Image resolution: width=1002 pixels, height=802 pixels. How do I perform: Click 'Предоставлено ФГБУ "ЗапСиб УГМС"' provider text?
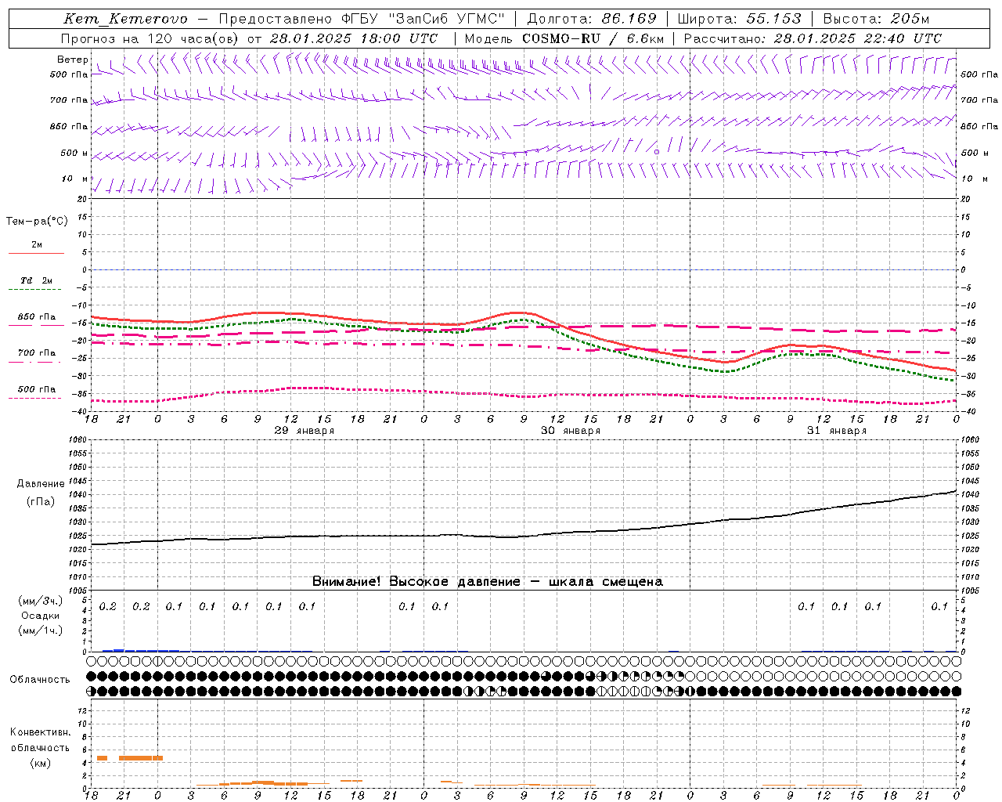(x=362, y=19)
